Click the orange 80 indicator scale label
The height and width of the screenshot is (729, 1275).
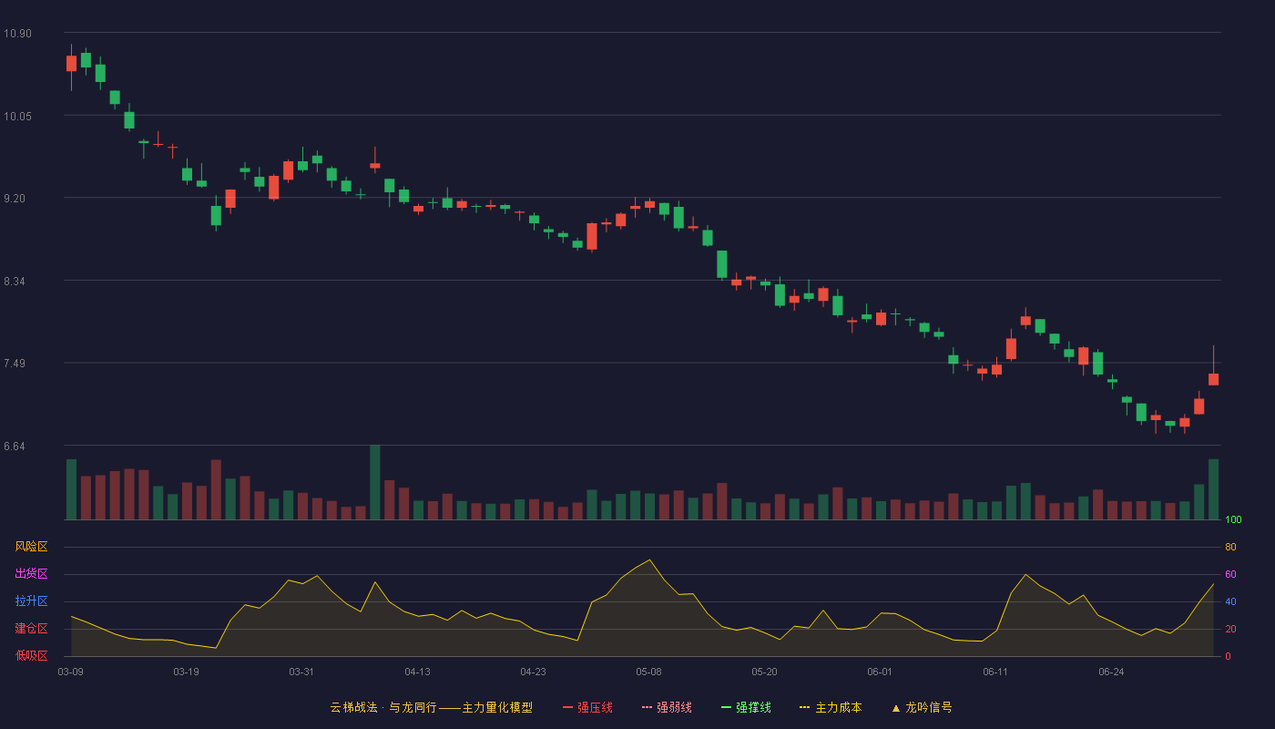pyautogui.click(x=1230, y=547)
